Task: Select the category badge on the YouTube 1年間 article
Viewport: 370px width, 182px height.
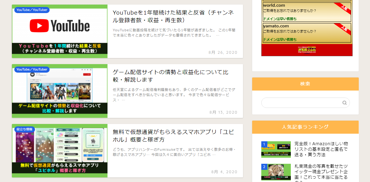Action: (32, 10)
